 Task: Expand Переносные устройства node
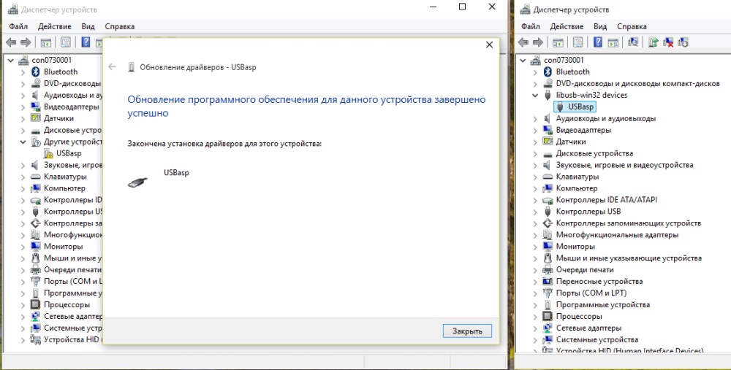pyautogui.click(x=535, y=281)
